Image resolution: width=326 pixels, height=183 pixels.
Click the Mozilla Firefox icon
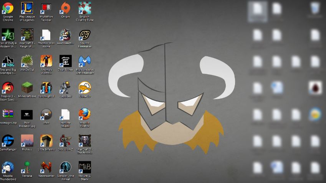pyautogui.click(x=84, y=114)
